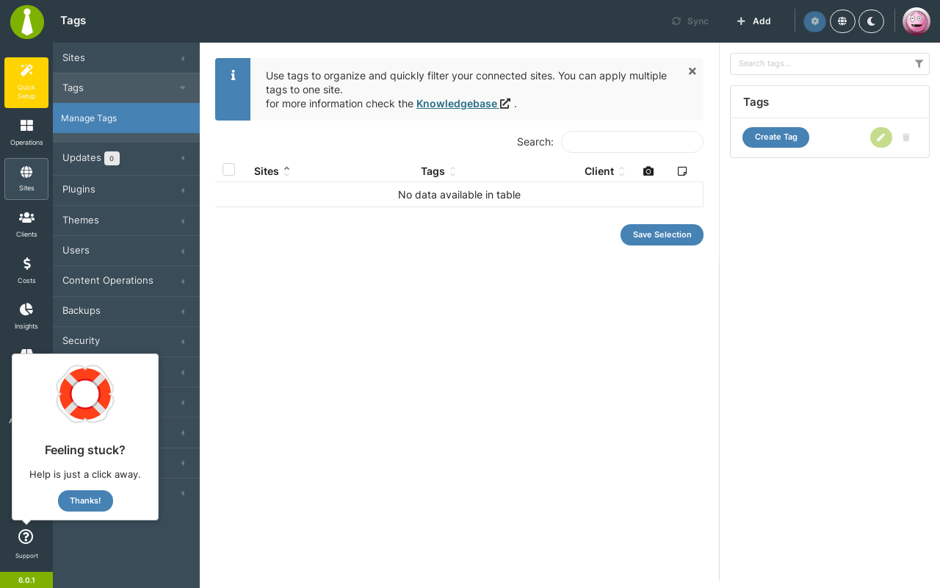Image resolution: width=940 pixels, height=588 pixels.
Task: Open the Backups menu item
Action: (x=126, y=311)
